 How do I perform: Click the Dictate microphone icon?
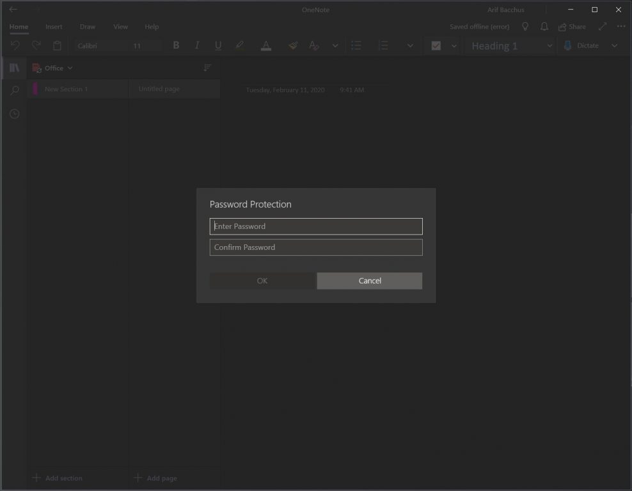(567, 45)
